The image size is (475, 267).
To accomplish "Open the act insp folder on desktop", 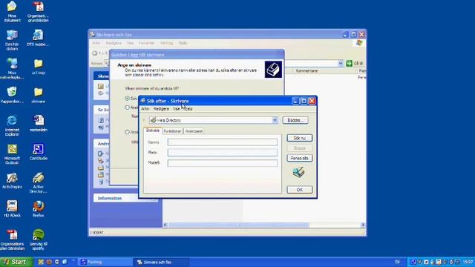I will [38, 67].
